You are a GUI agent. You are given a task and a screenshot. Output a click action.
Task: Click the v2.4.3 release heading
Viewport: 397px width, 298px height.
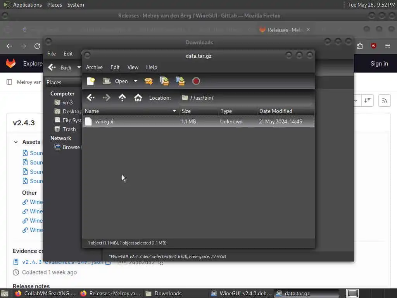(24, 123)
